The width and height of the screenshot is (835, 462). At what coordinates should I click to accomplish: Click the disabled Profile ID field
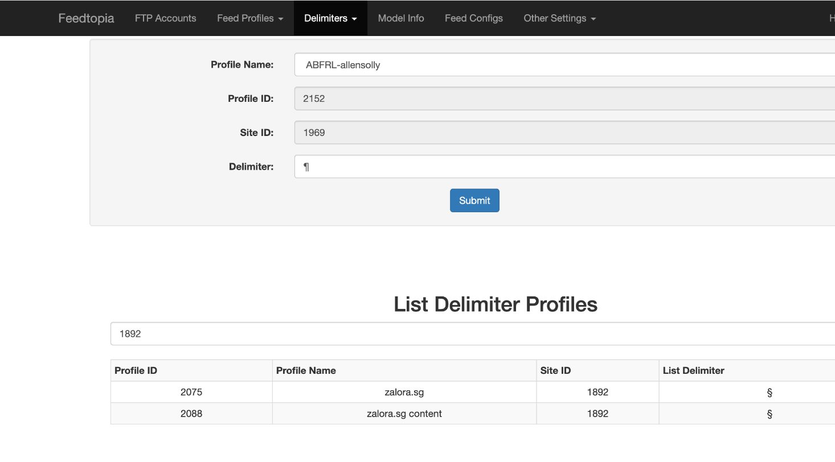point(564,98)
